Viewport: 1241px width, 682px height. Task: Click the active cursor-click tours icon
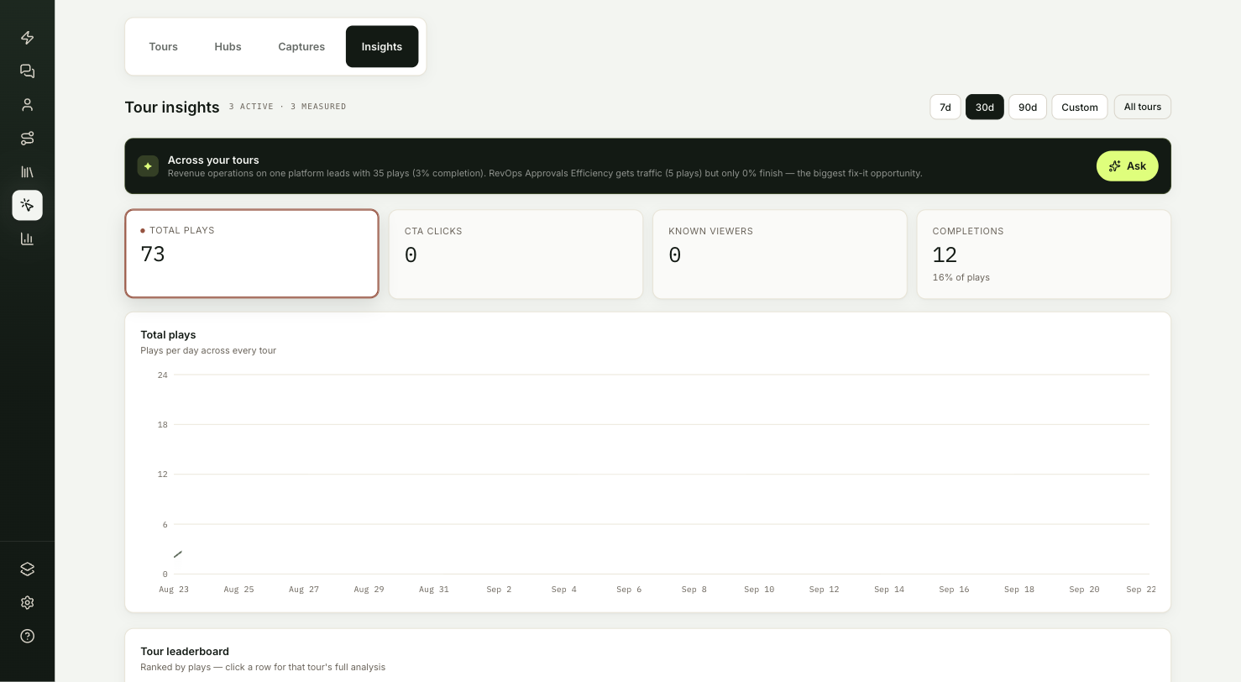(27, 205)
